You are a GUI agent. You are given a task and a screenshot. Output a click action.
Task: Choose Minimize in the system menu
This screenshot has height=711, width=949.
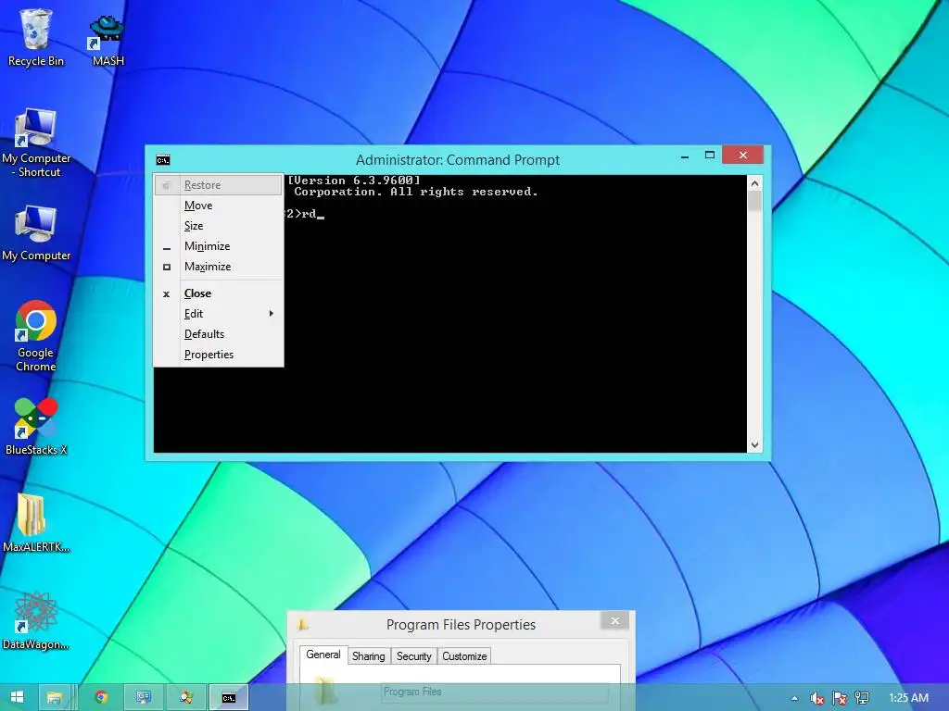219,246
